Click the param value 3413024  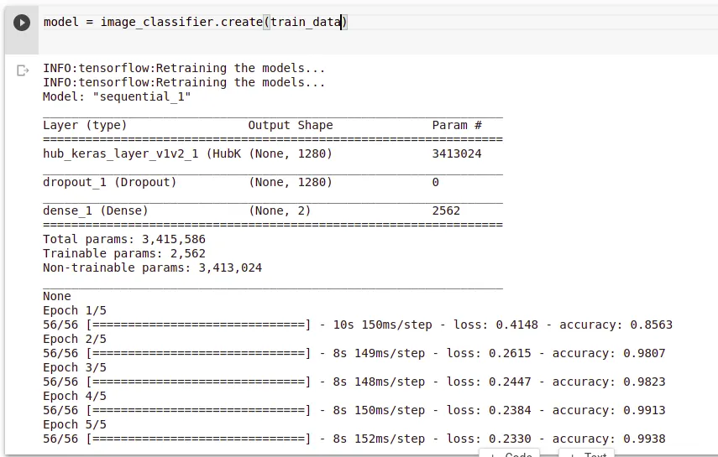[457, 153]
